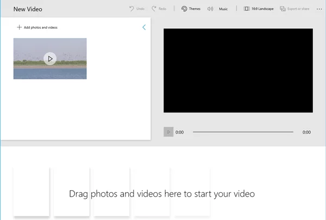Select the fourth empty storyboard slot
The width and height of the screenshot is (326, 220).
click(x=152, y=190)
